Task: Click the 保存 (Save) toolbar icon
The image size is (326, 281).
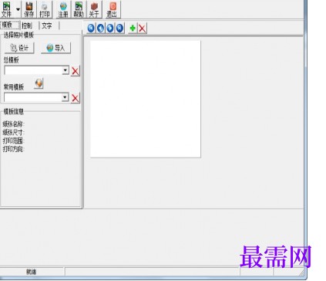Action: (29, 9)
